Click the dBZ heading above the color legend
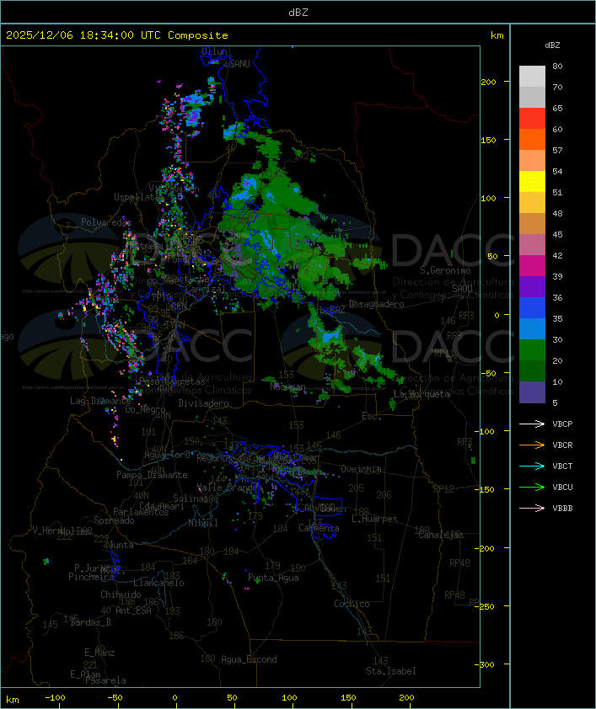 pyautogui.click(x=552, y=45)
